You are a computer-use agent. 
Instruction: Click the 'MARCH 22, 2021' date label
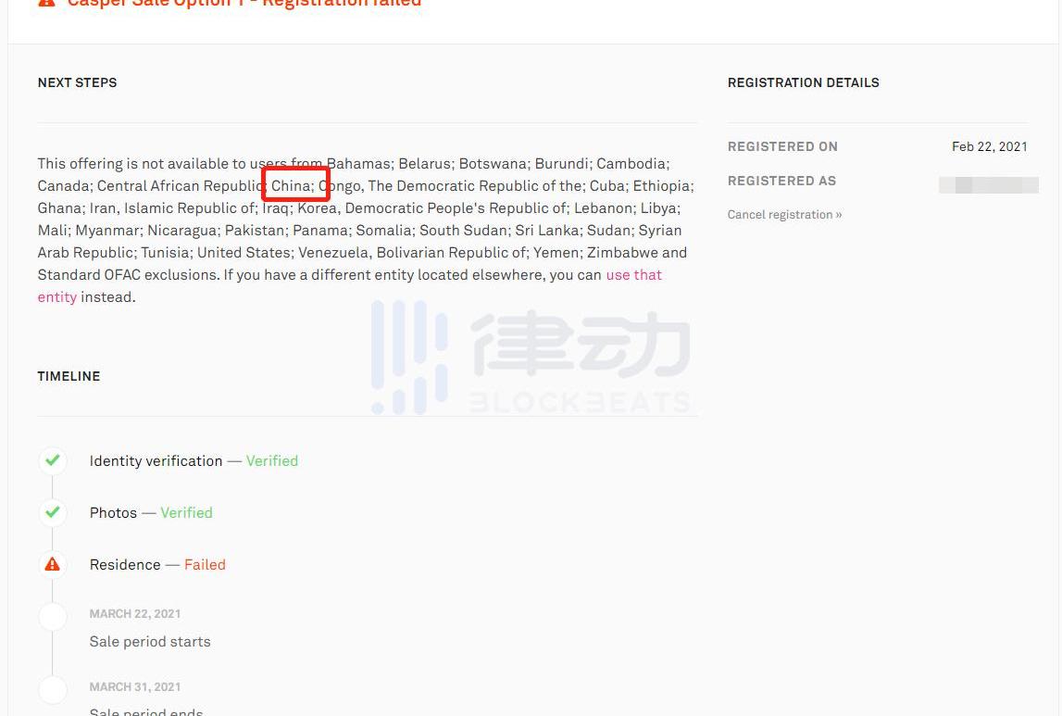coord(135,614)
